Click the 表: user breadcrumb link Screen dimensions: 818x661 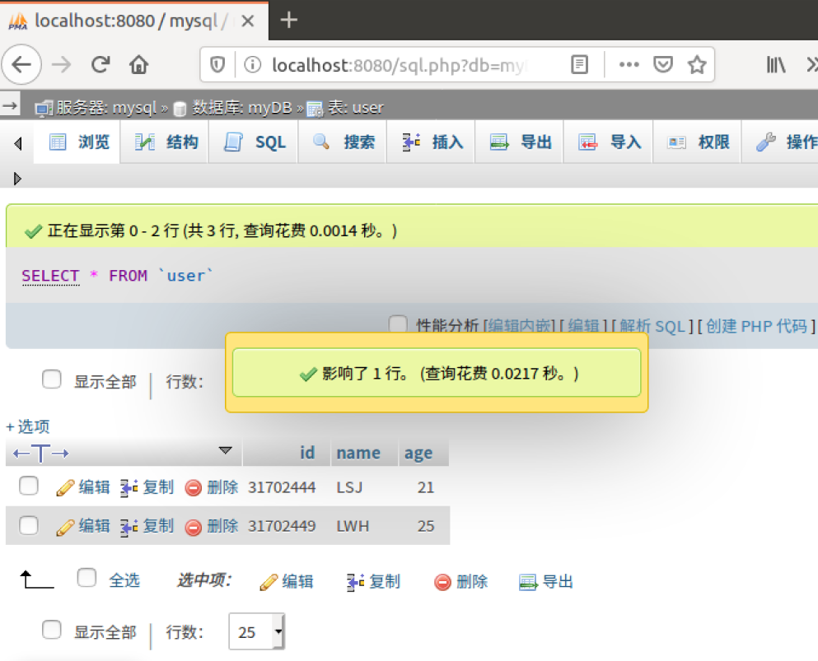(x=355, y=107)
